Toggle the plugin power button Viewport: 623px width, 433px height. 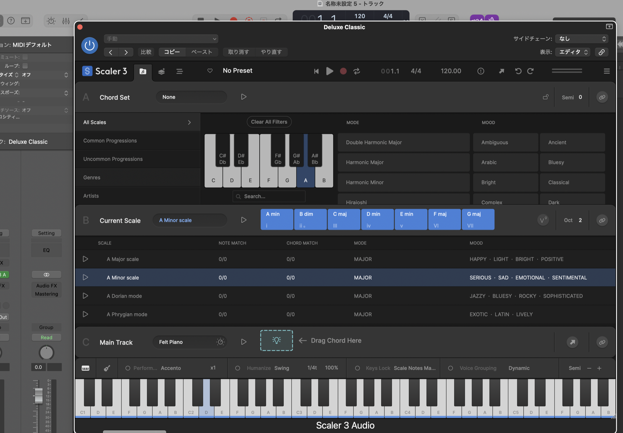[90, 45]
